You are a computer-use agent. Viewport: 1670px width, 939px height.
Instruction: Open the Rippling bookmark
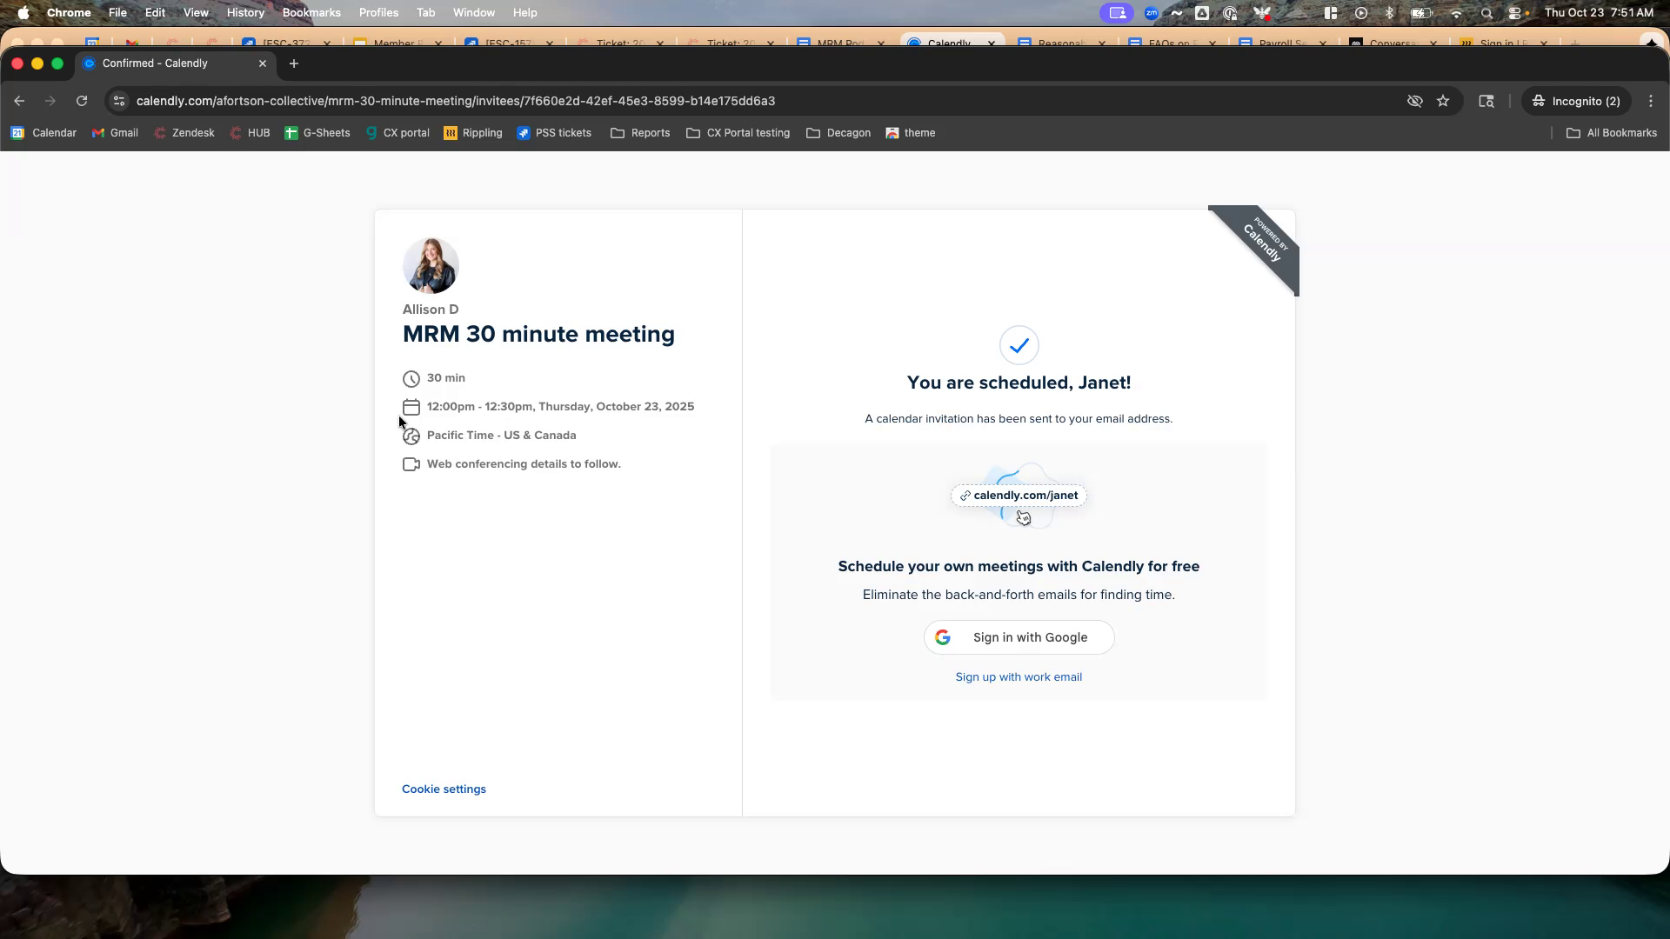(x=473, y=133)
